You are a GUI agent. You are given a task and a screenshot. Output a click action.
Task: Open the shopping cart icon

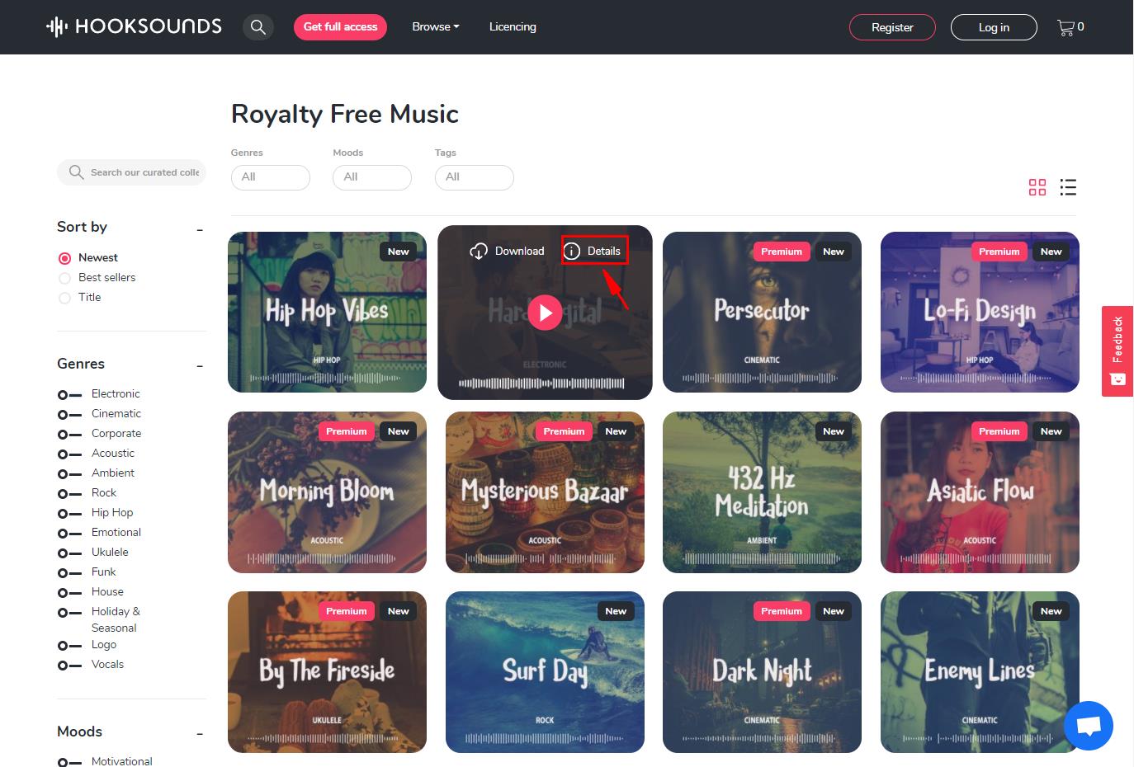coord(1065,27)
